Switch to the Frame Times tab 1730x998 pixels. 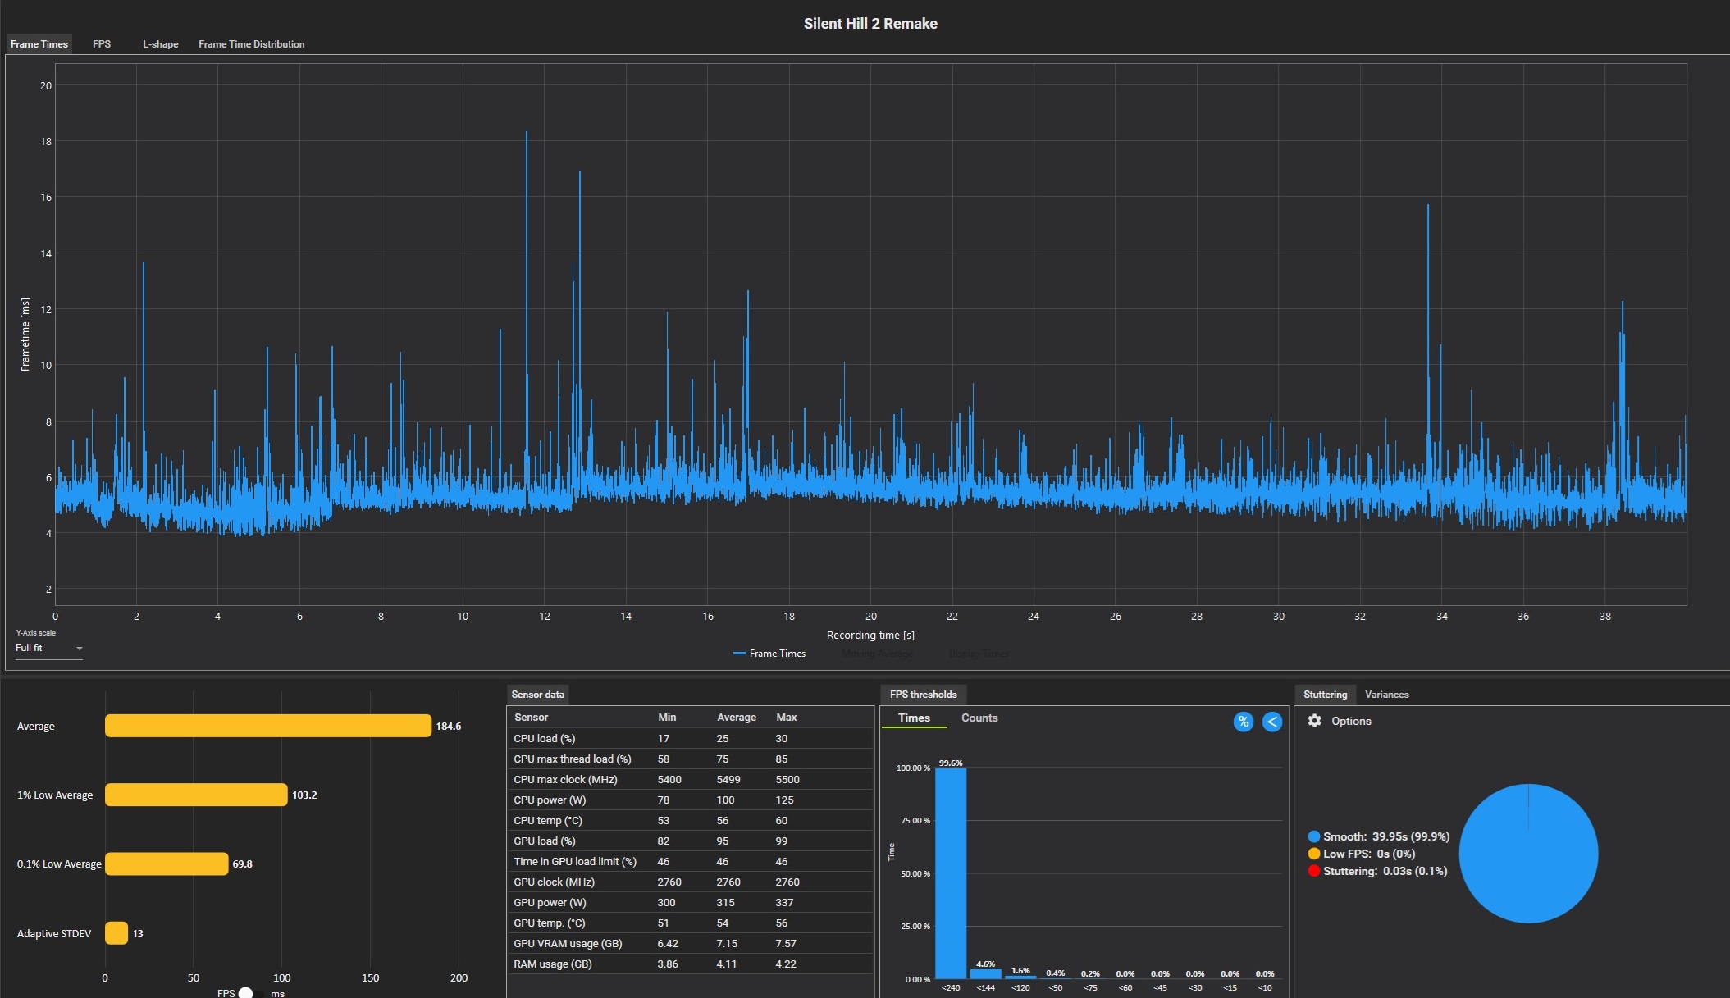[39, 44]
